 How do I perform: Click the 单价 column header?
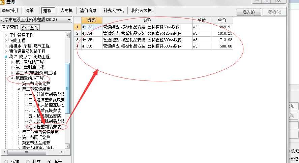tap(222, 20)
